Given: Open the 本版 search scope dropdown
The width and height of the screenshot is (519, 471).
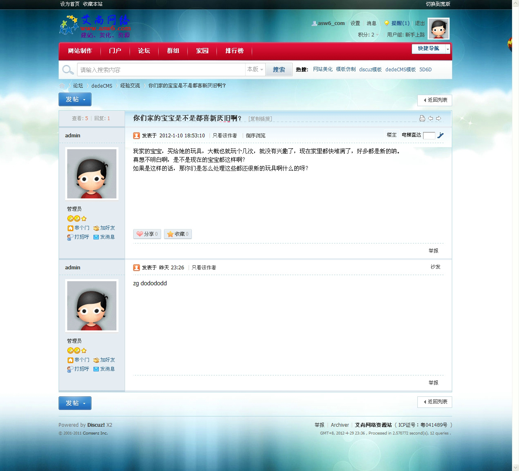Looking at the screenshot, I should (255, 70).
